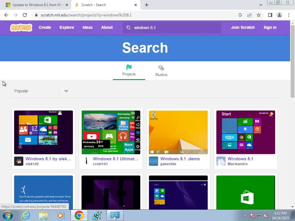The image size is (295, 221).
Task: Switch to the Projects tab
Action: click(x=129, y=71)
